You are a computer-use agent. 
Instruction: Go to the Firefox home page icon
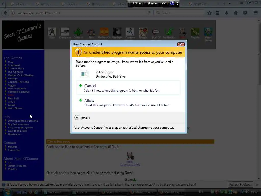[x=236, y=13]
